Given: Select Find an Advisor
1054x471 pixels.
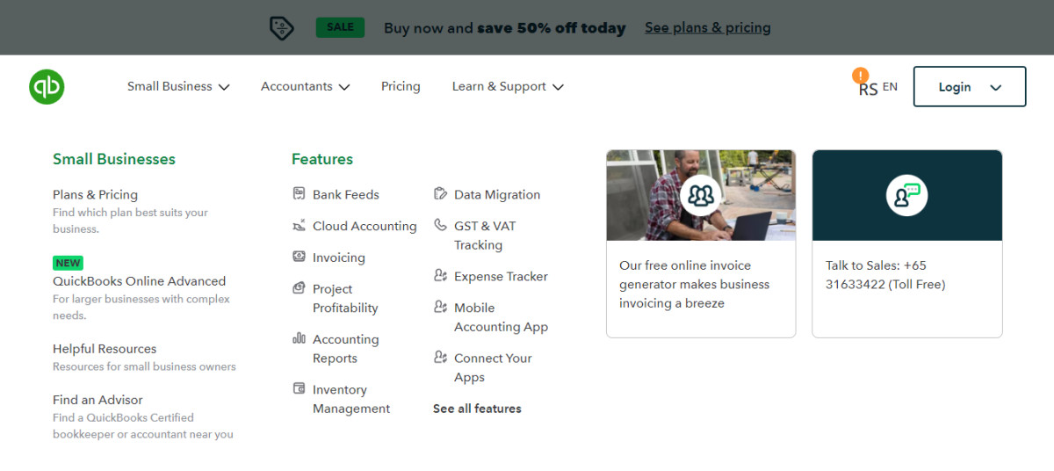Looking at the screenshot, I should 97,400.
